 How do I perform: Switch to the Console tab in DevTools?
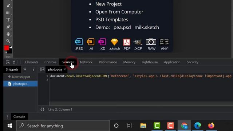[50, 62]
